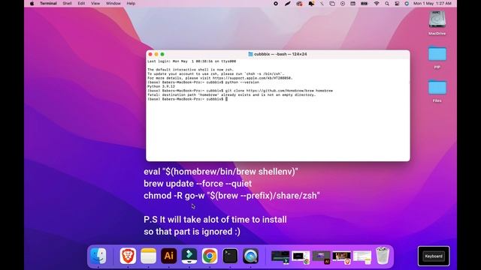Open the Terminal application menu

click(48, 4)
